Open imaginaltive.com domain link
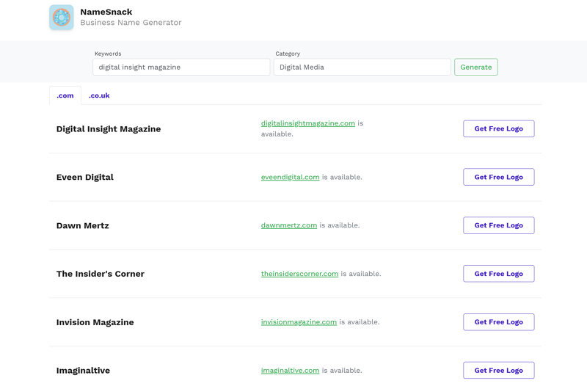Viewport: 587px width, 389px height. point(290,371)
